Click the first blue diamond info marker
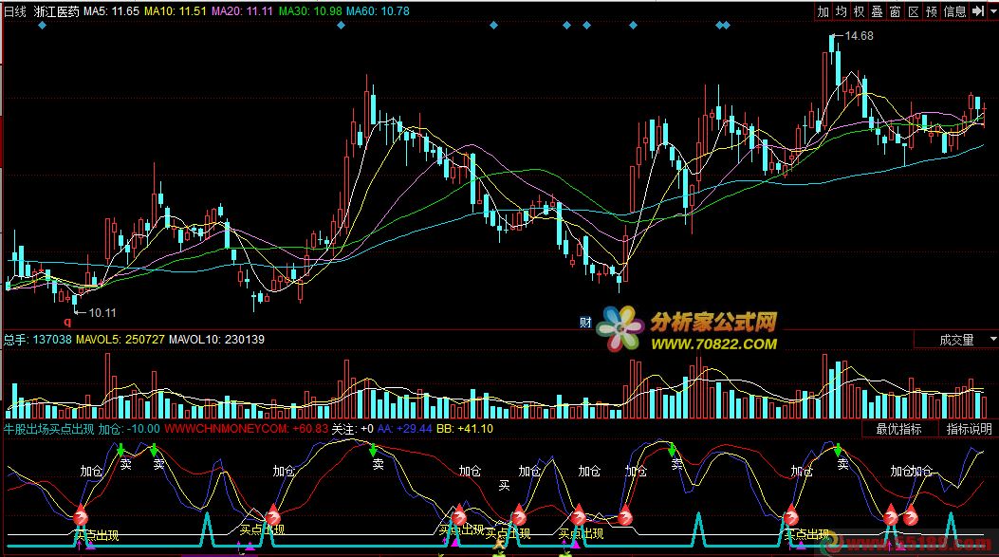Screen dimensions: 999x557 pos(42,27)
